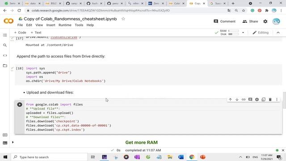The width and height of the screenshot is (286, 161).
Task: Copy link to cell icon
Action: click(244, 99)
